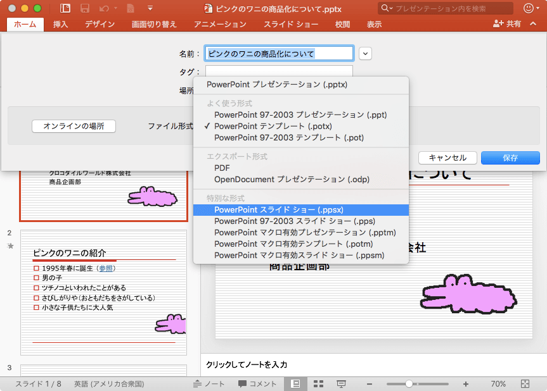547x391 pixels.
Task: Select PowerPoint マクロ有効スライド ショー (.ppsm)
Action: [x=300, y=256]
